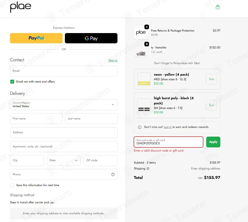Focus the First name field
The height and width of the screenshot is (222, 248).
[x=36, y=119]
